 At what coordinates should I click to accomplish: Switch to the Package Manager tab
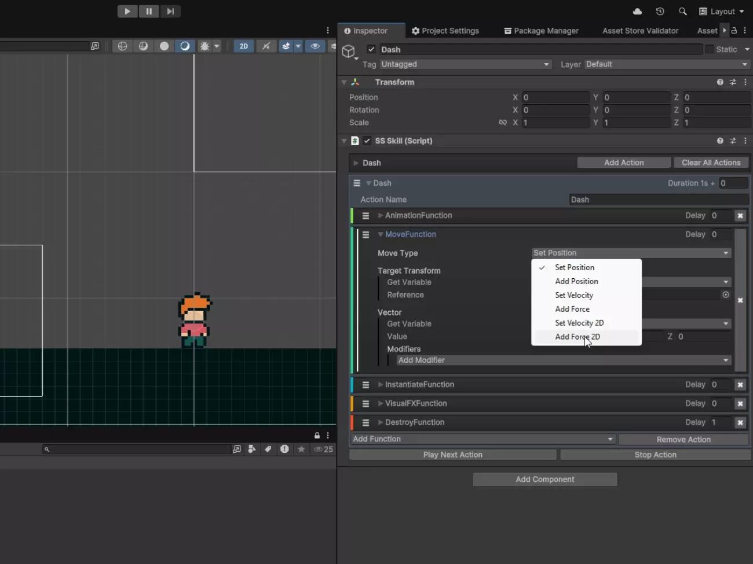pos(541,31)
